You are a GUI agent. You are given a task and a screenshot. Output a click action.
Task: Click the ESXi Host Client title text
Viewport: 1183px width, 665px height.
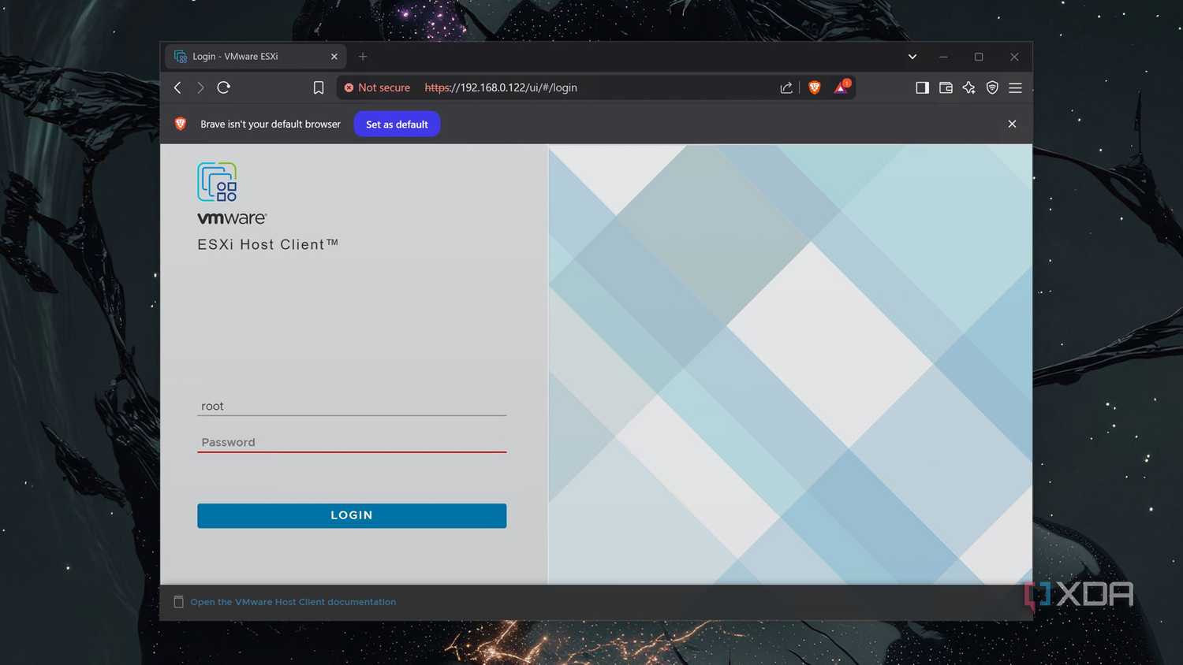[268, 244]
